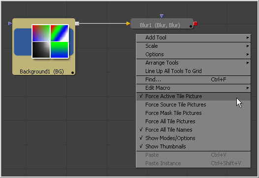Open the Arrange Tools submenu
259x178 pixels.
(193, 63)
